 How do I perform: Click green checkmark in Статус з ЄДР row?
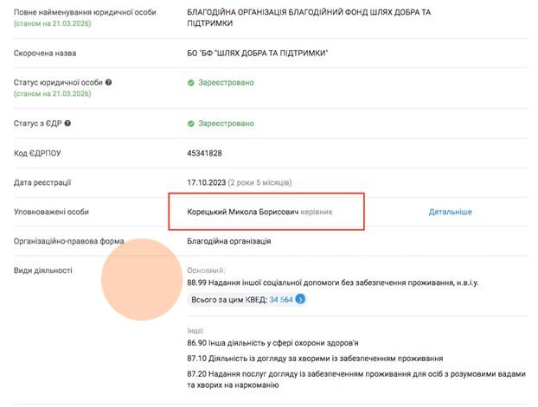coord(191,124)
